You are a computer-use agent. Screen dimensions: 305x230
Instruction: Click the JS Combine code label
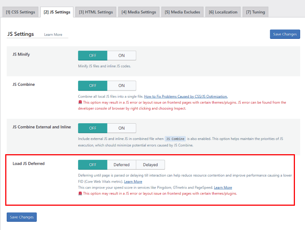coord(175,139)
